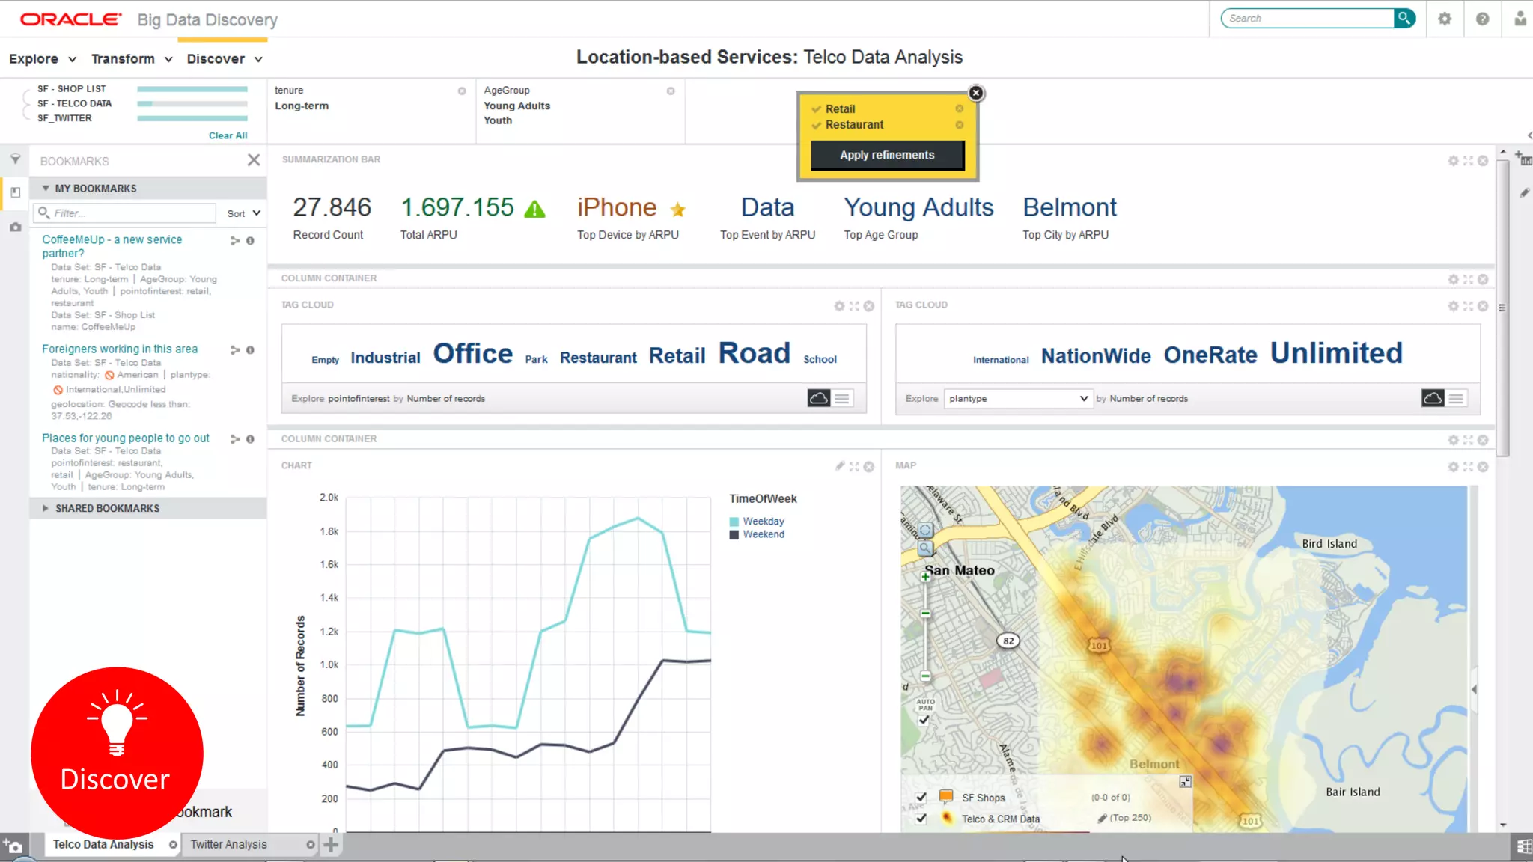Click the map zoom slider track

click(x=926, y=644)
